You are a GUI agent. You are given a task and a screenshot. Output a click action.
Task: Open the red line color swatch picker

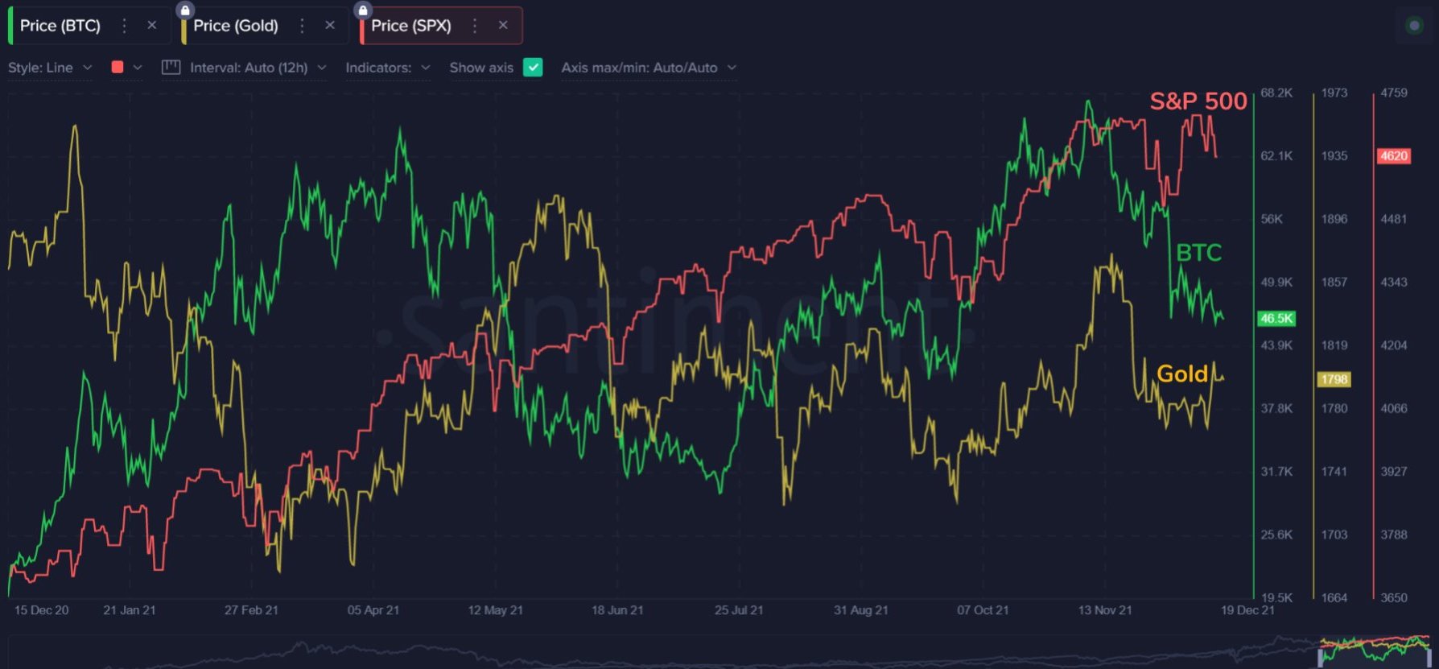click(x=118, y=68)
